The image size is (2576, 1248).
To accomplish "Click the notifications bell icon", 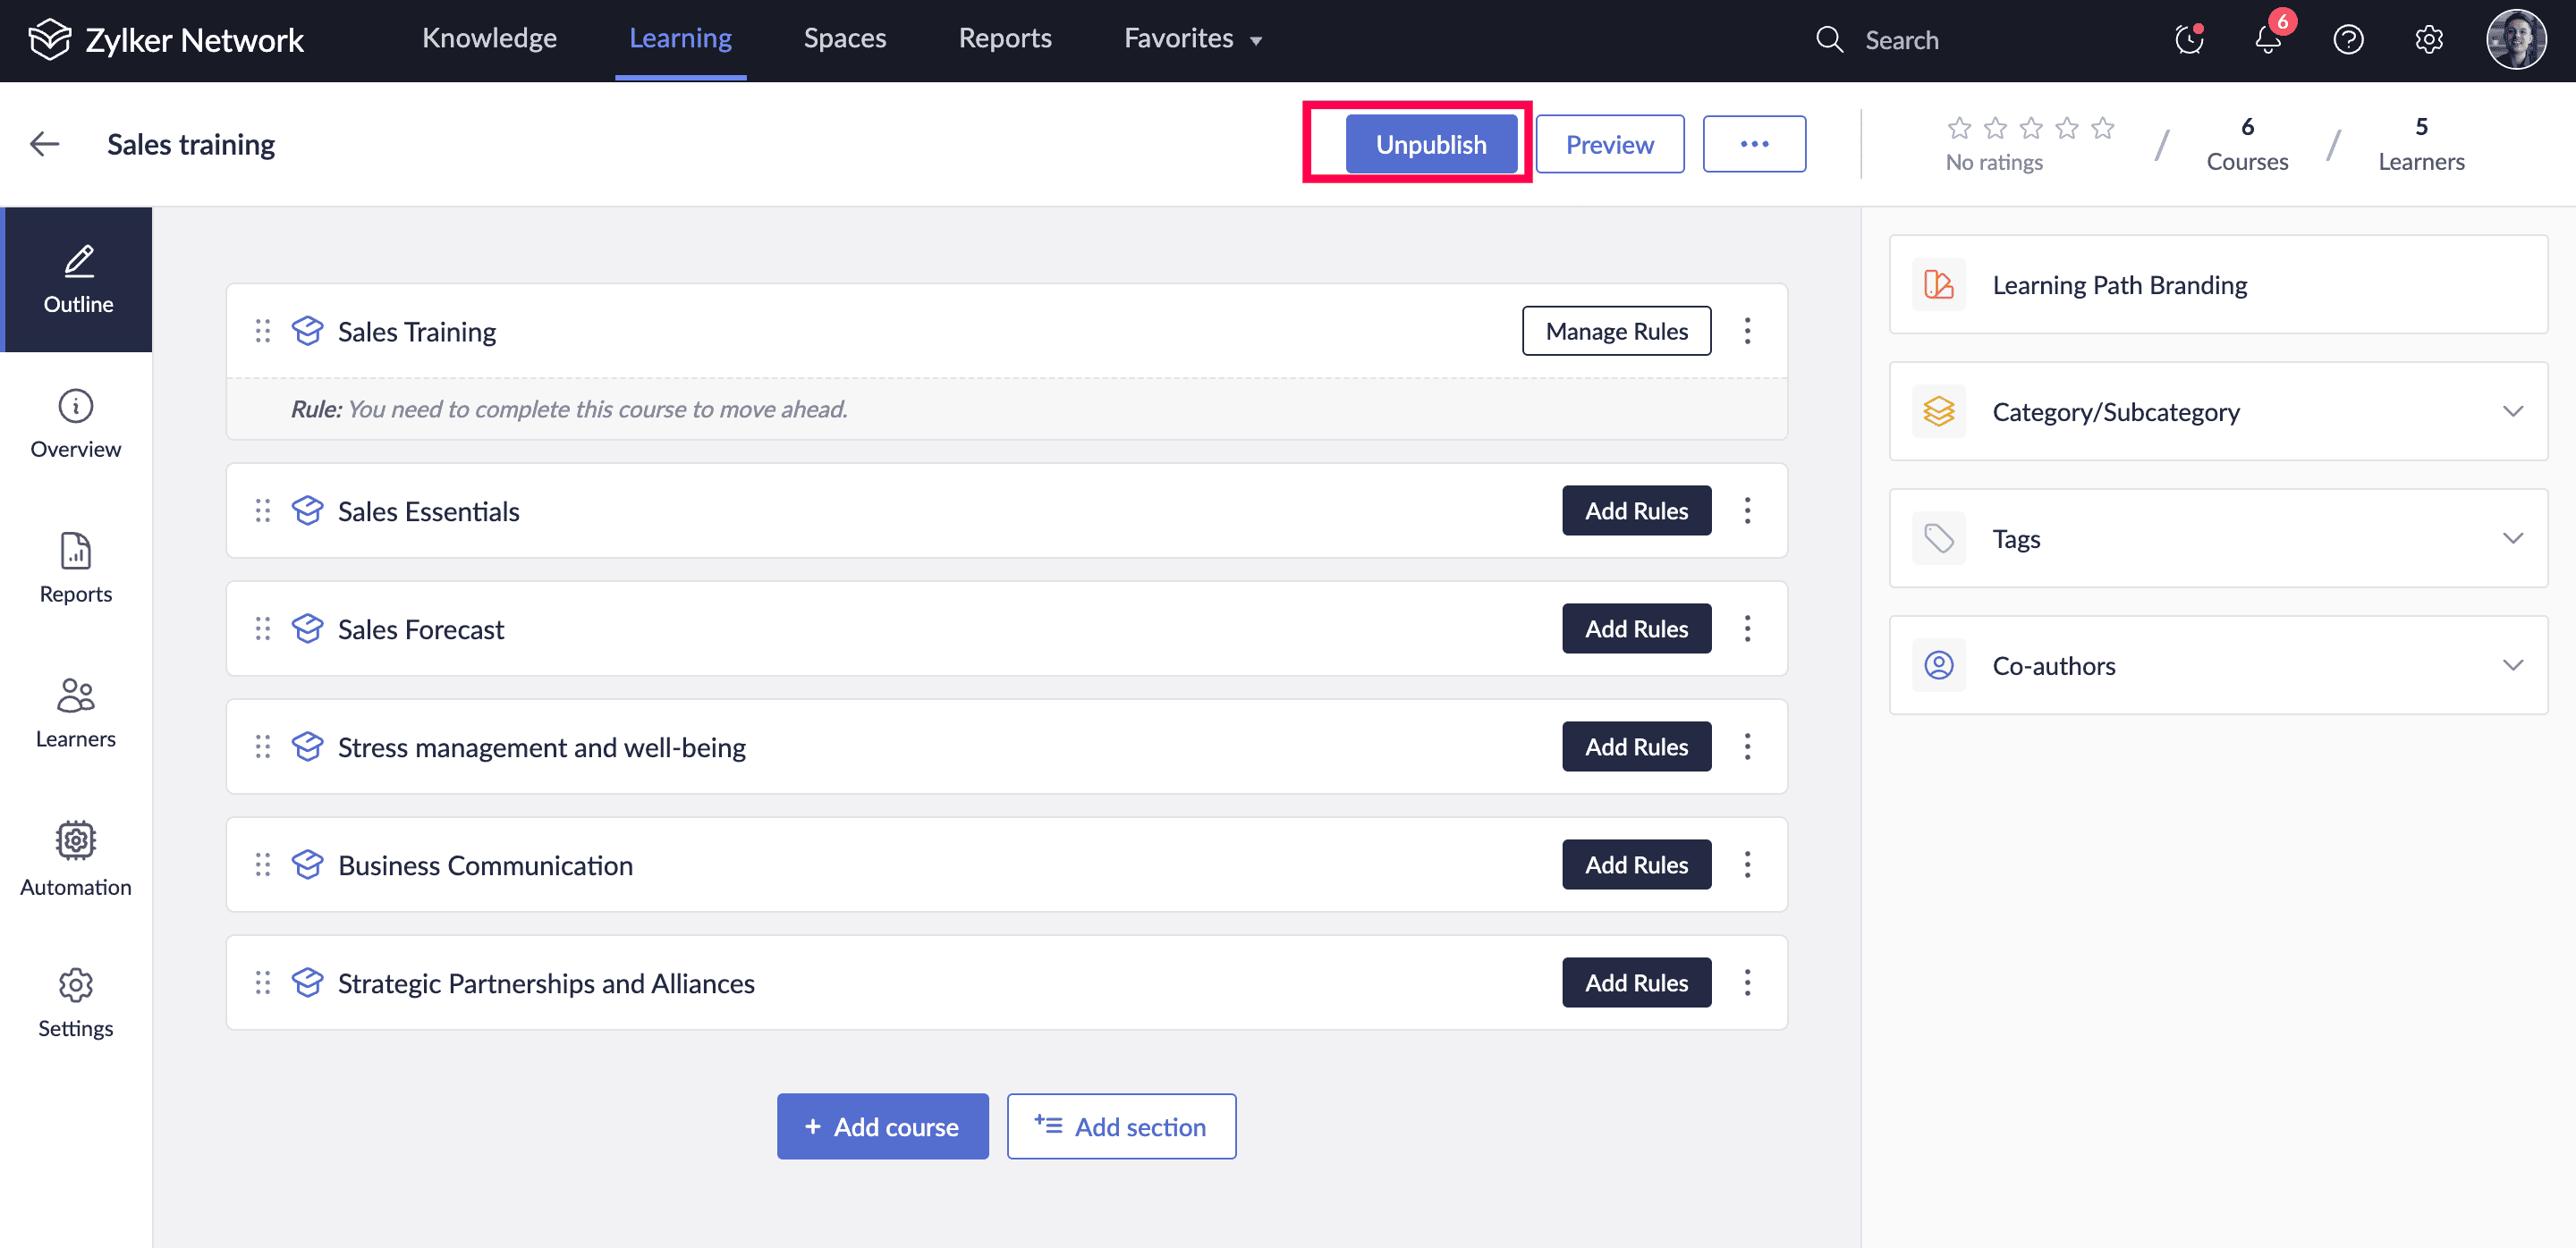I will [x=2267, y=40].
